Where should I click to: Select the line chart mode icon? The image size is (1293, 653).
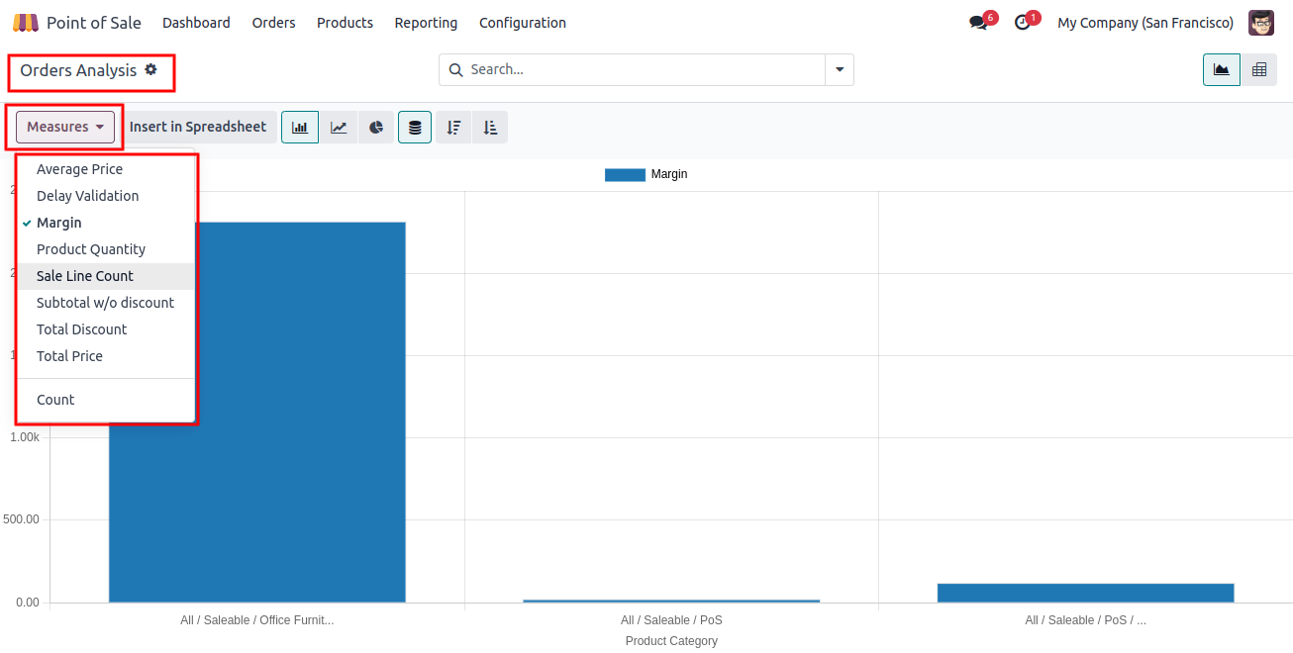[339, 128]
